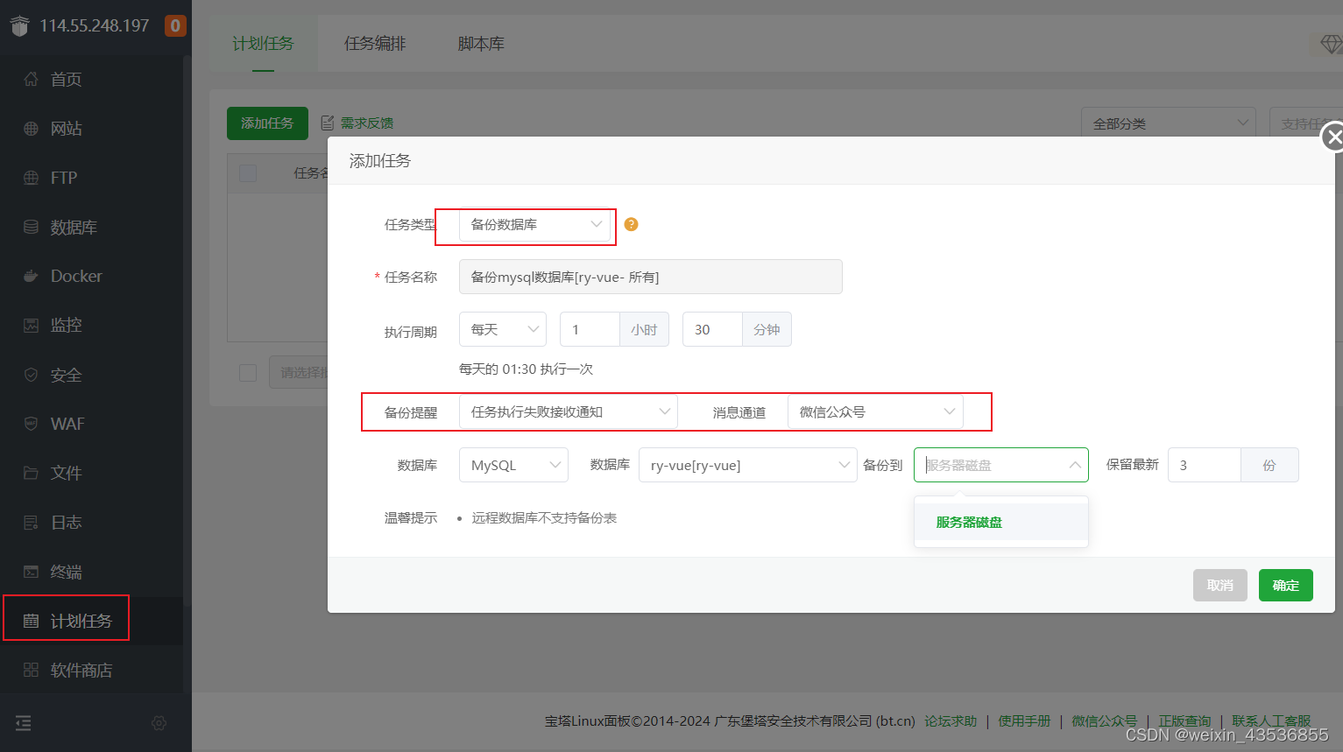Open the 任务类型 dropdown showing 备份数据库
The height and width of the screenshot is (752, 1343).
point(534,224)
